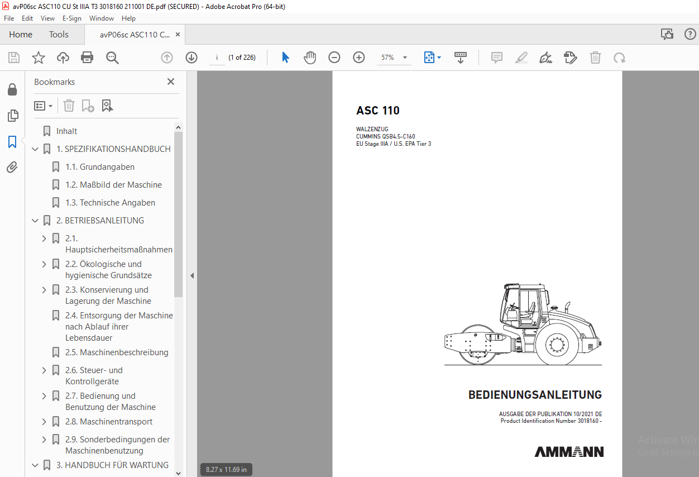This screenshot has height=477, width=699.
Task: Enable scrolling mode toolbar icon
Action: 461,58
